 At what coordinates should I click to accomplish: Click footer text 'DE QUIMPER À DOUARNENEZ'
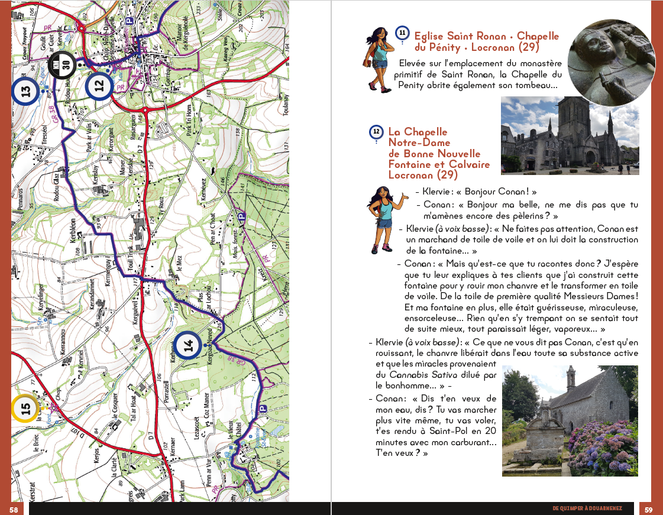pos(587,508)
